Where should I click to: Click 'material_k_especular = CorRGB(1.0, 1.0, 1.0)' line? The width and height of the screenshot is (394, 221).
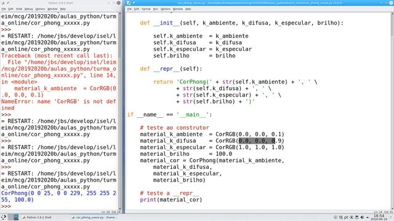(x=212, y=147)
